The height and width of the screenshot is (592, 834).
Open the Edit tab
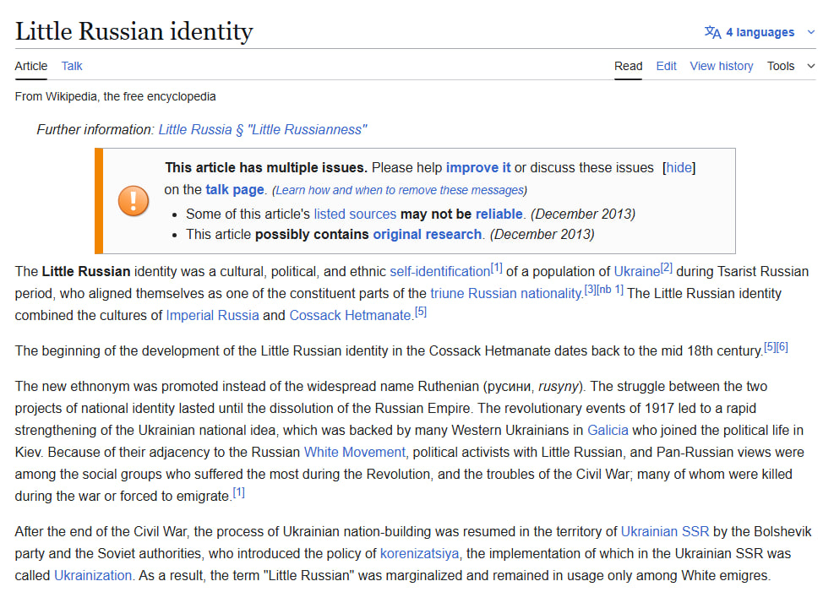coord(666,66)
